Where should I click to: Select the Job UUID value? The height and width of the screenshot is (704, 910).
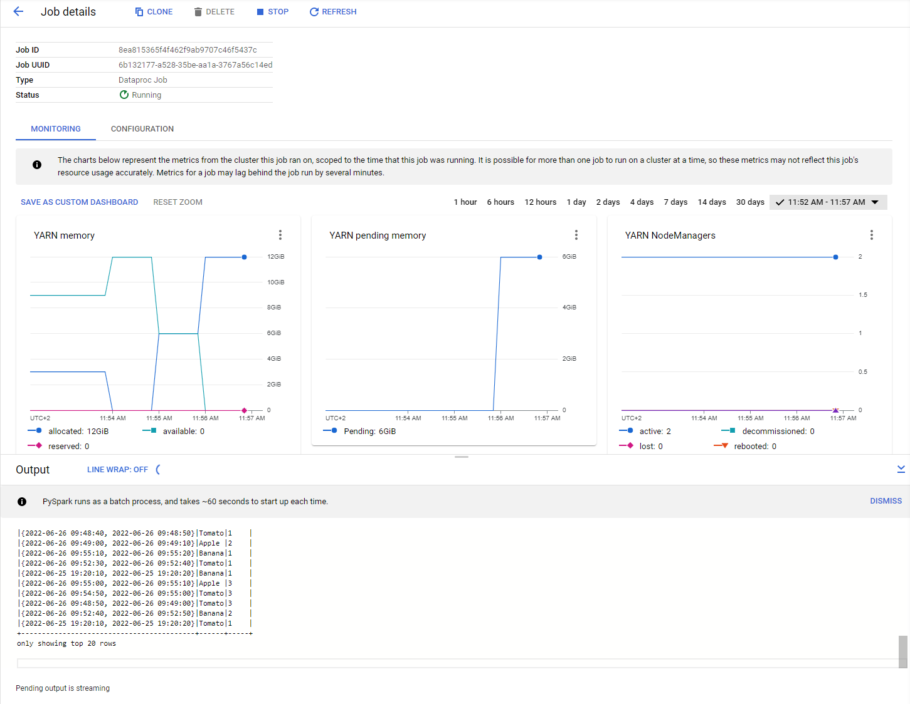click(x=196, y=65)
